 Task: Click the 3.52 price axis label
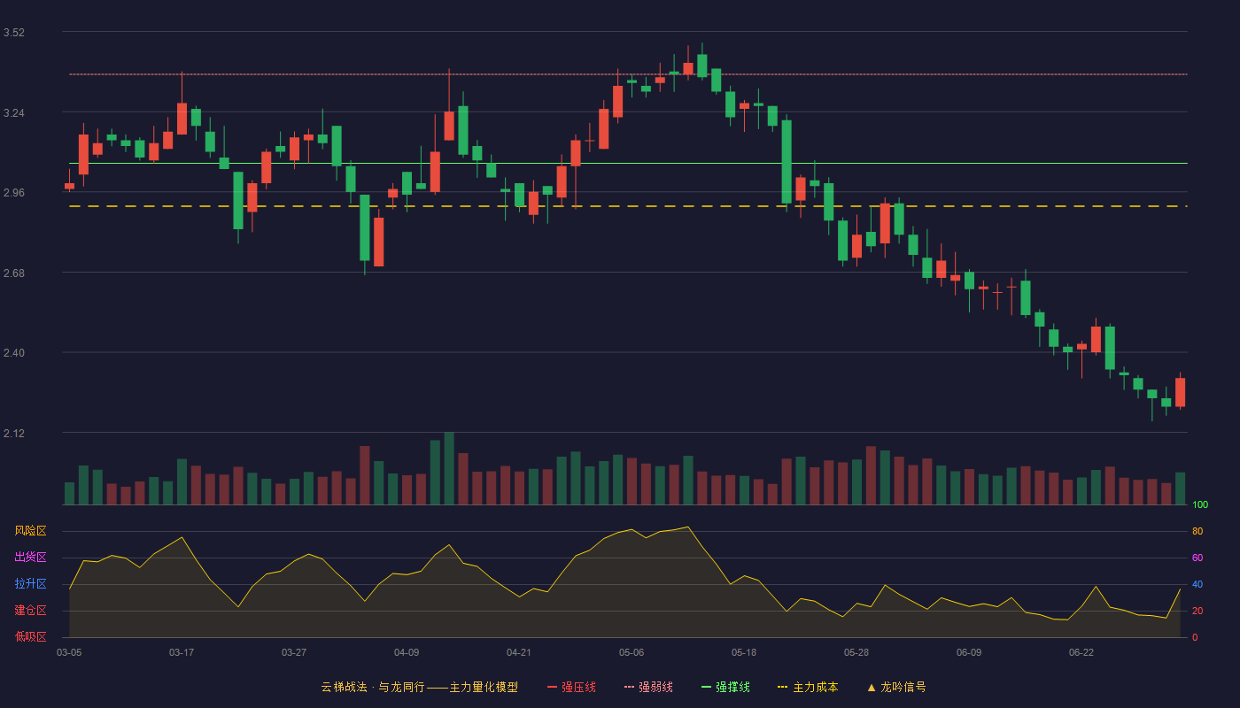[x=14, y=33]
